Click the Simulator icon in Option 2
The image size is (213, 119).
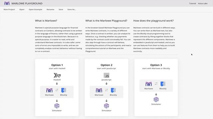tap(106, 106)
